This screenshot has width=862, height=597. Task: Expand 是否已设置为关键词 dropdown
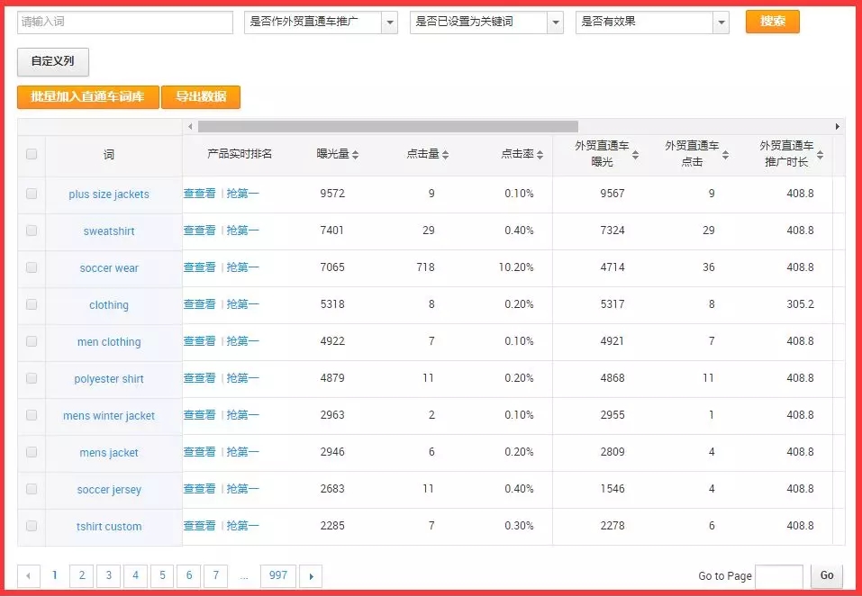pyautogui.click(x=486, y=23)
